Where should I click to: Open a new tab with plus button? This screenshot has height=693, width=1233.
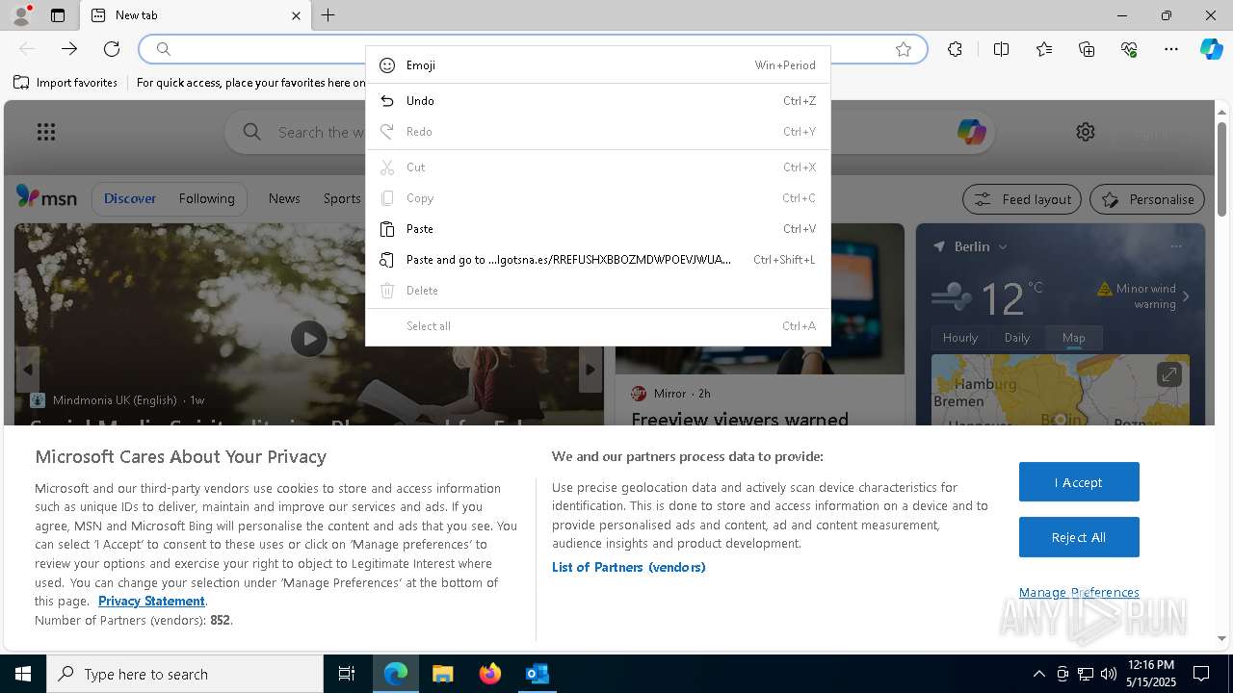click(x=328, y=15)
